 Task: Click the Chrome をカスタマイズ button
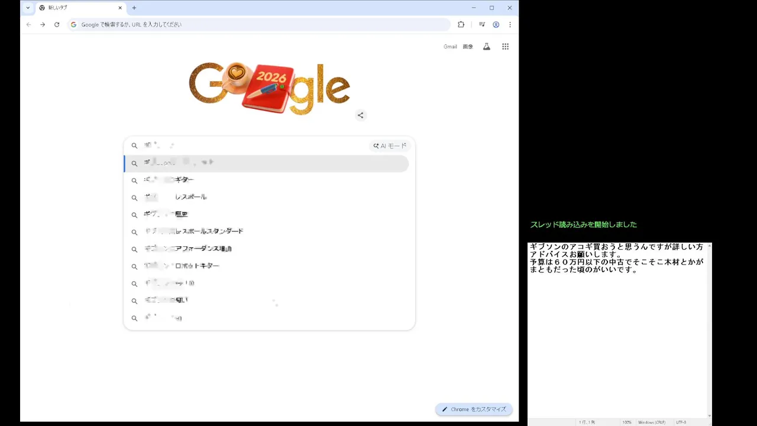coord(474,409)
